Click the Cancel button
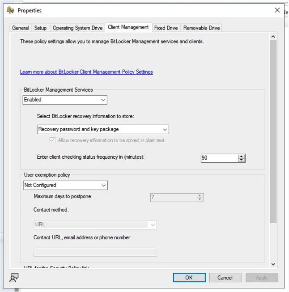Image resolution: width=289 pixels, height=292 pixels. click(225, 278)
